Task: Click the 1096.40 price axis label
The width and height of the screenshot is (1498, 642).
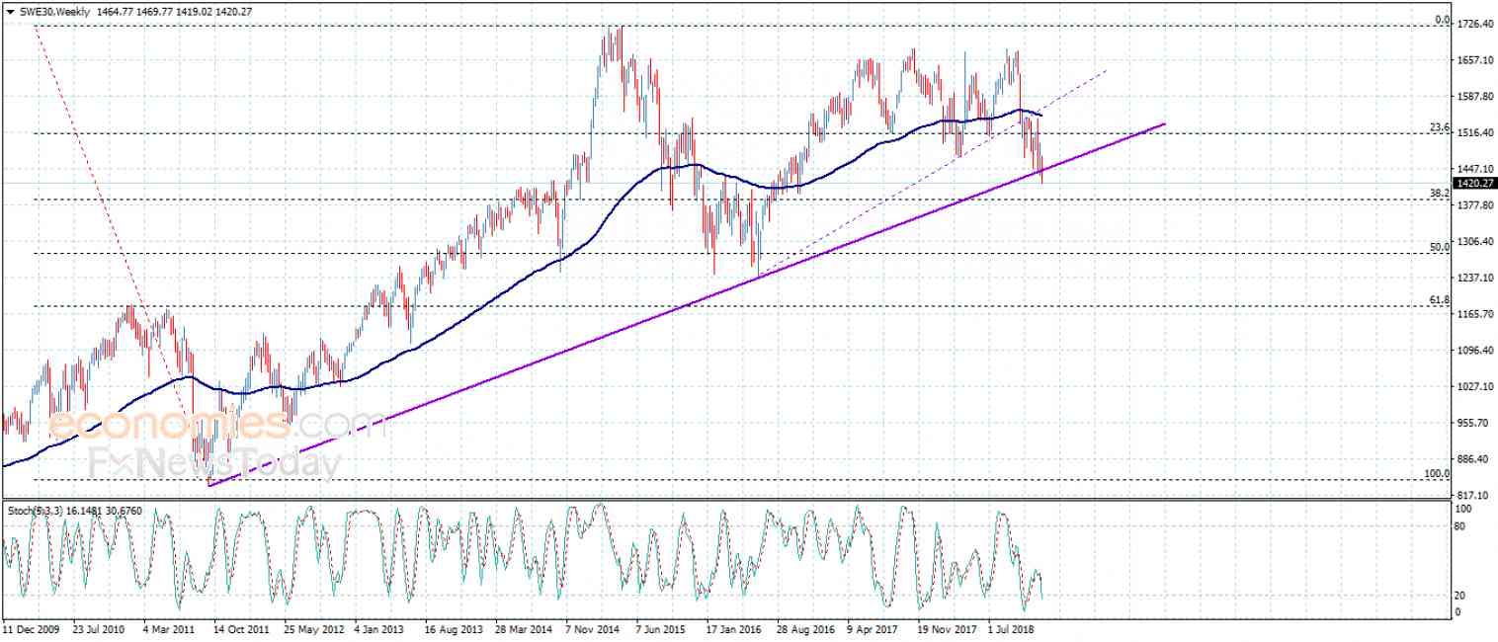Action: point(1475,351)
